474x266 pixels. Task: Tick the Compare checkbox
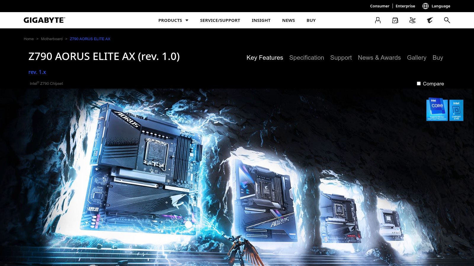tap(419, 84)
